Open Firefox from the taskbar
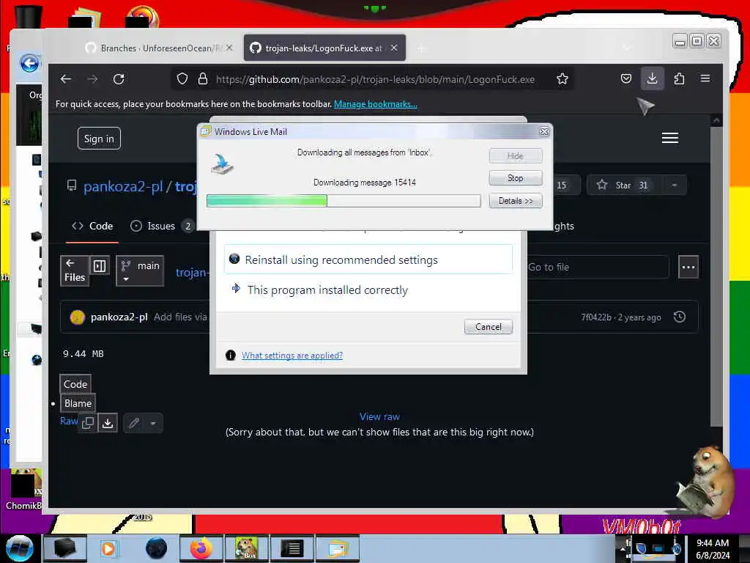This screenshot has height=563, width=750. (x=201, y=548)
